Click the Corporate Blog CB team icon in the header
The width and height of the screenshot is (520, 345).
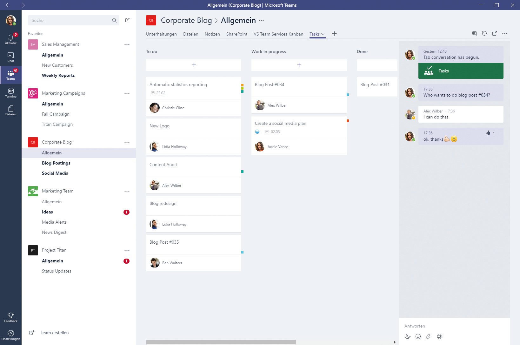(151, 20)
